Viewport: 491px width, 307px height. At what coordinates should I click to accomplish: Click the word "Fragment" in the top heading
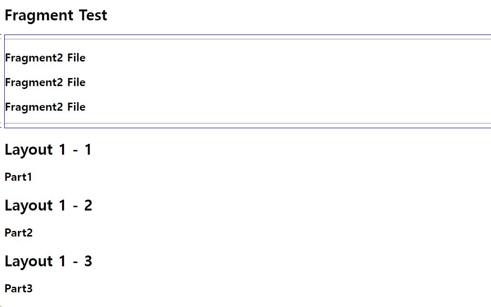tap(39, 16)
